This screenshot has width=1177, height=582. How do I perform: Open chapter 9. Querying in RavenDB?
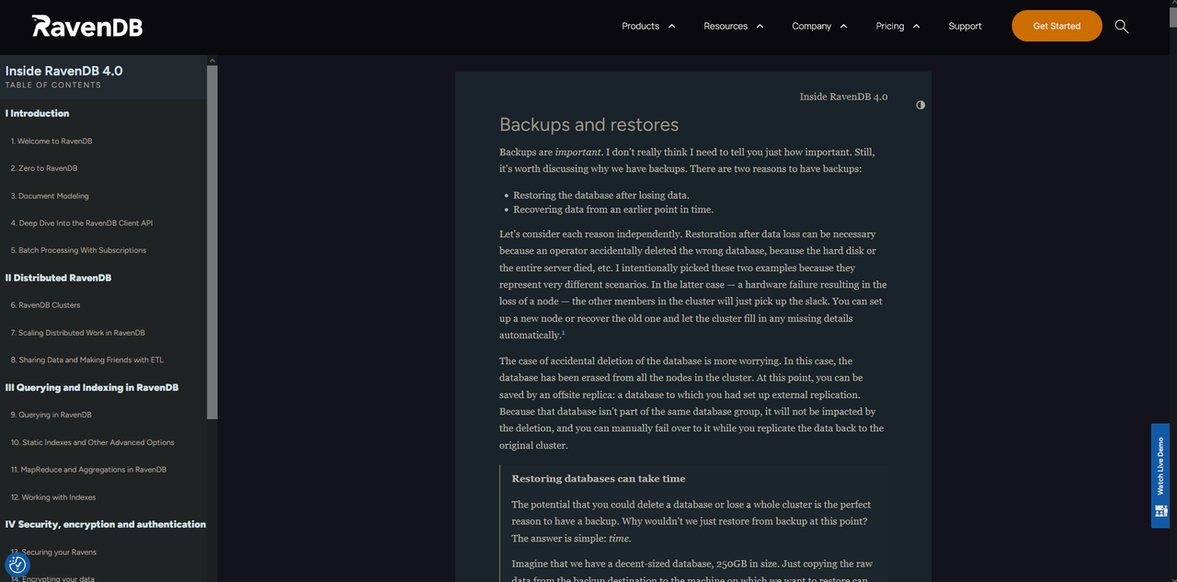(x=51, y=415)
